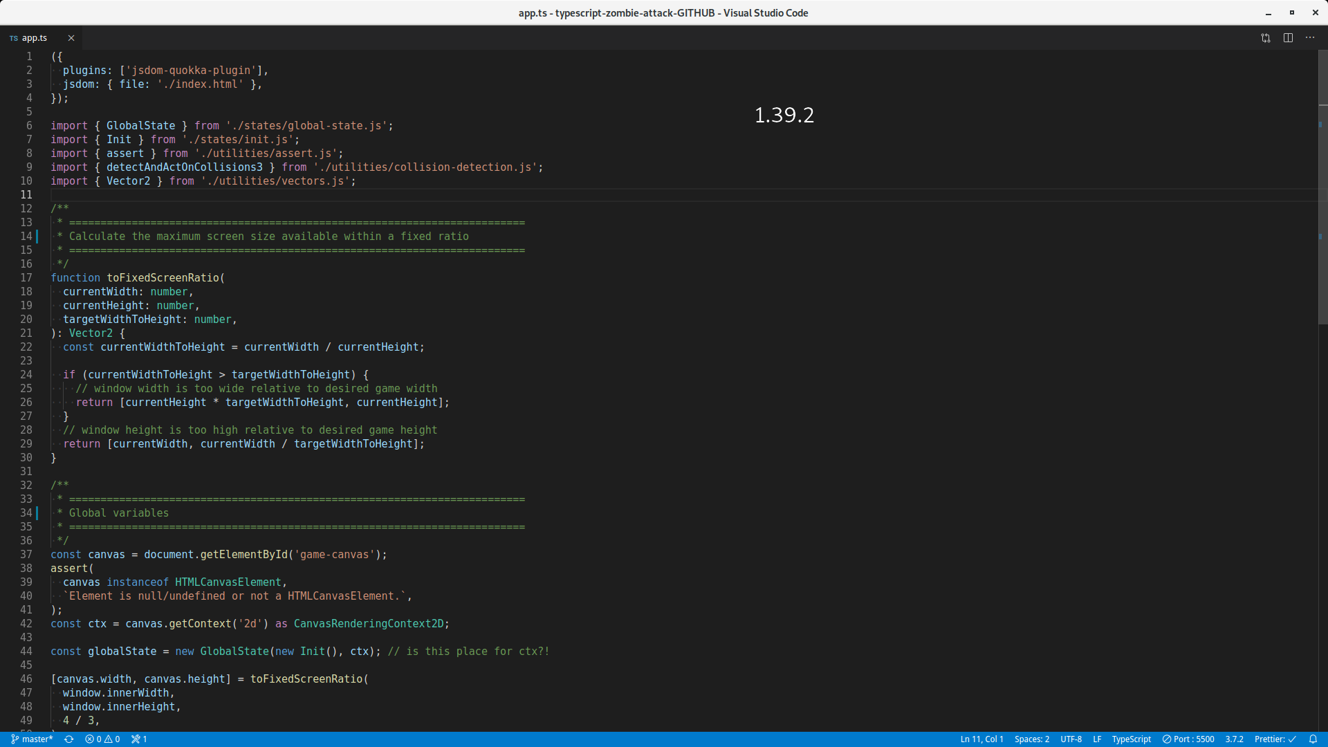Click the tools indicator showing 1
This screenshot has height=747, width=1328.
139,739
